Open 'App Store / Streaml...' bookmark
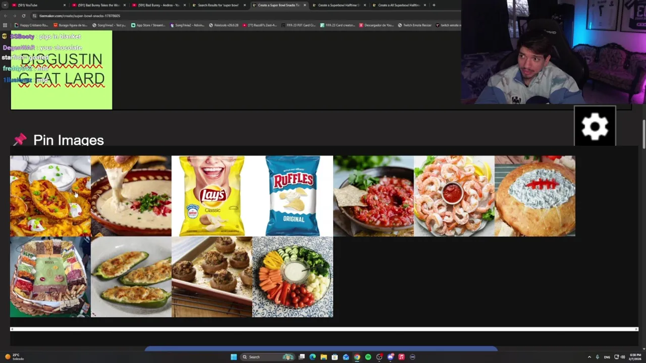Screen dimensions: 646x363 (148, 25)
